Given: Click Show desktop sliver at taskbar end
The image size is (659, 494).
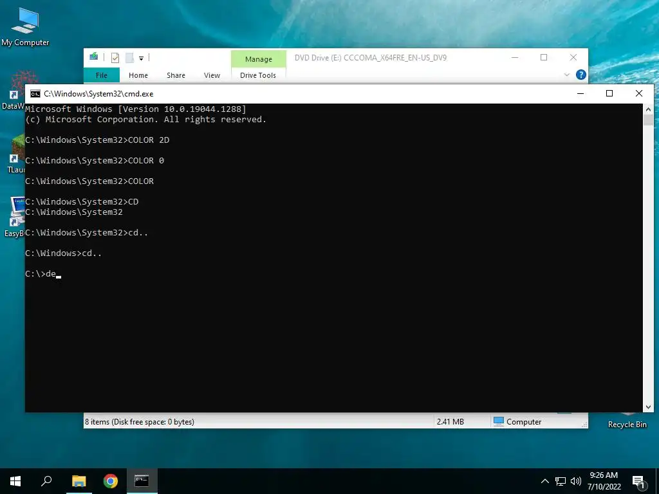Looking at the screenshot, I should (x=657, y=481).
